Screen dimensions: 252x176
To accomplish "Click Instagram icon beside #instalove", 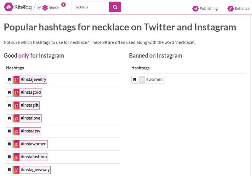I will 17,118.
